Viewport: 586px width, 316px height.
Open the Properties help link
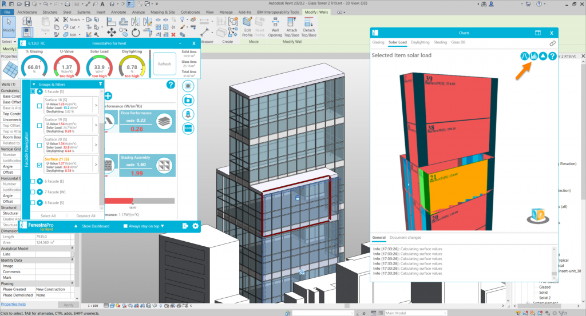coord(13,304)
